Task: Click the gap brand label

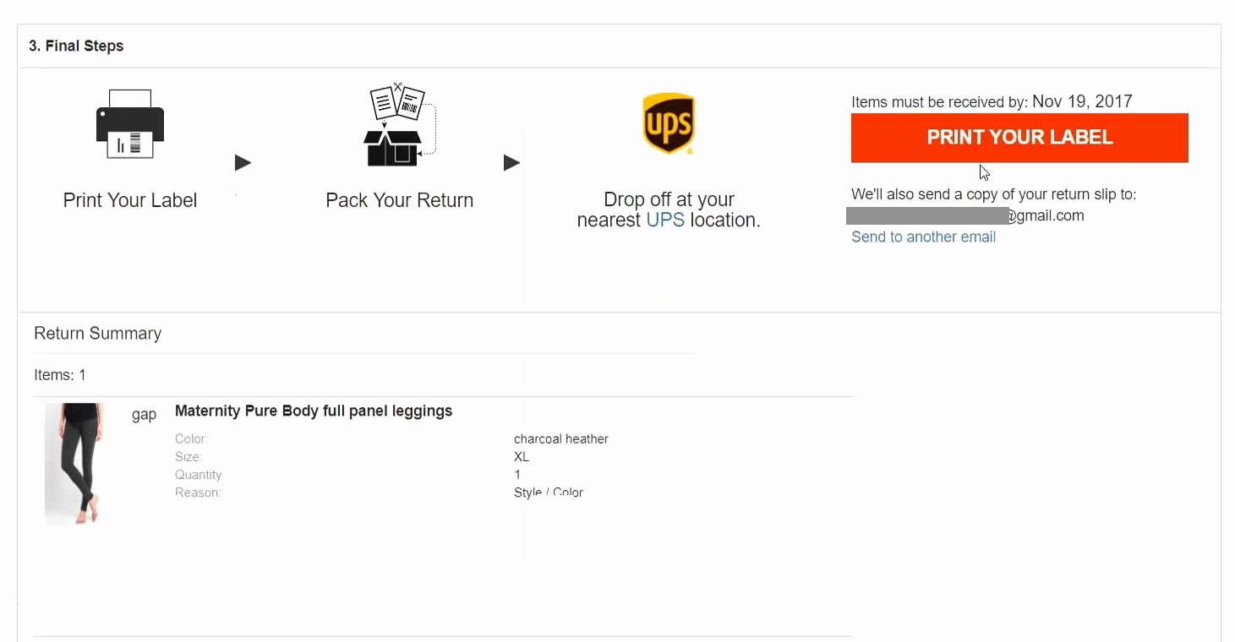Action: [144, 415]
